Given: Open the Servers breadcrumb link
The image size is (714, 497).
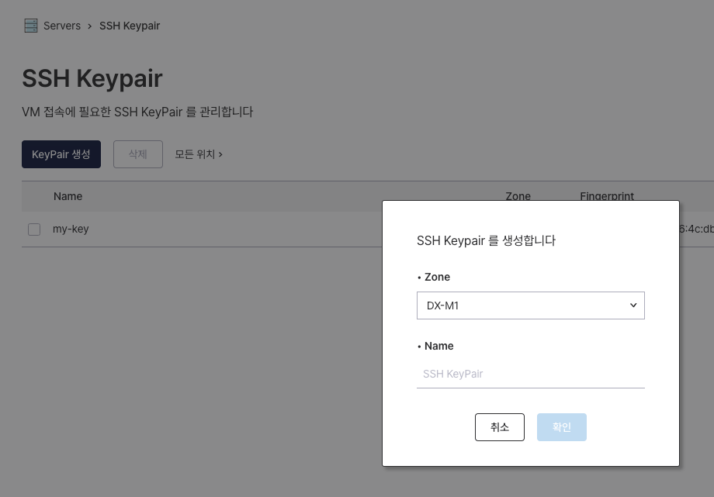Looking at the screenshot, I should [x=61, y=25].
